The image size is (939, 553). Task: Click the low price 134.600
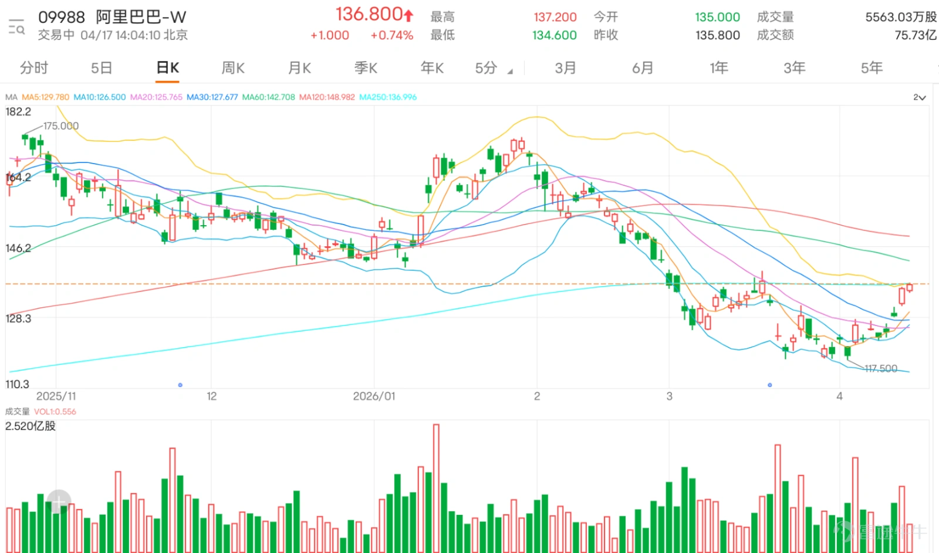[x=555, y=35]
